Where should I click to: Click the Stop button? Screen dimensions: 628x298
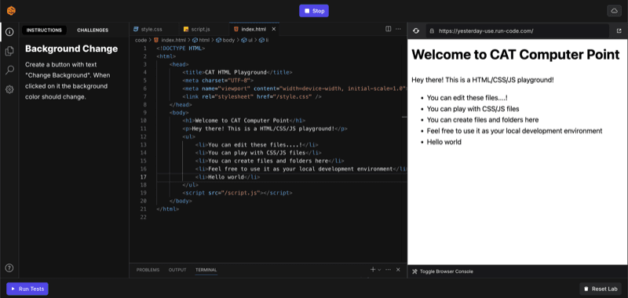pyautogui.click(x=314, y=11)
